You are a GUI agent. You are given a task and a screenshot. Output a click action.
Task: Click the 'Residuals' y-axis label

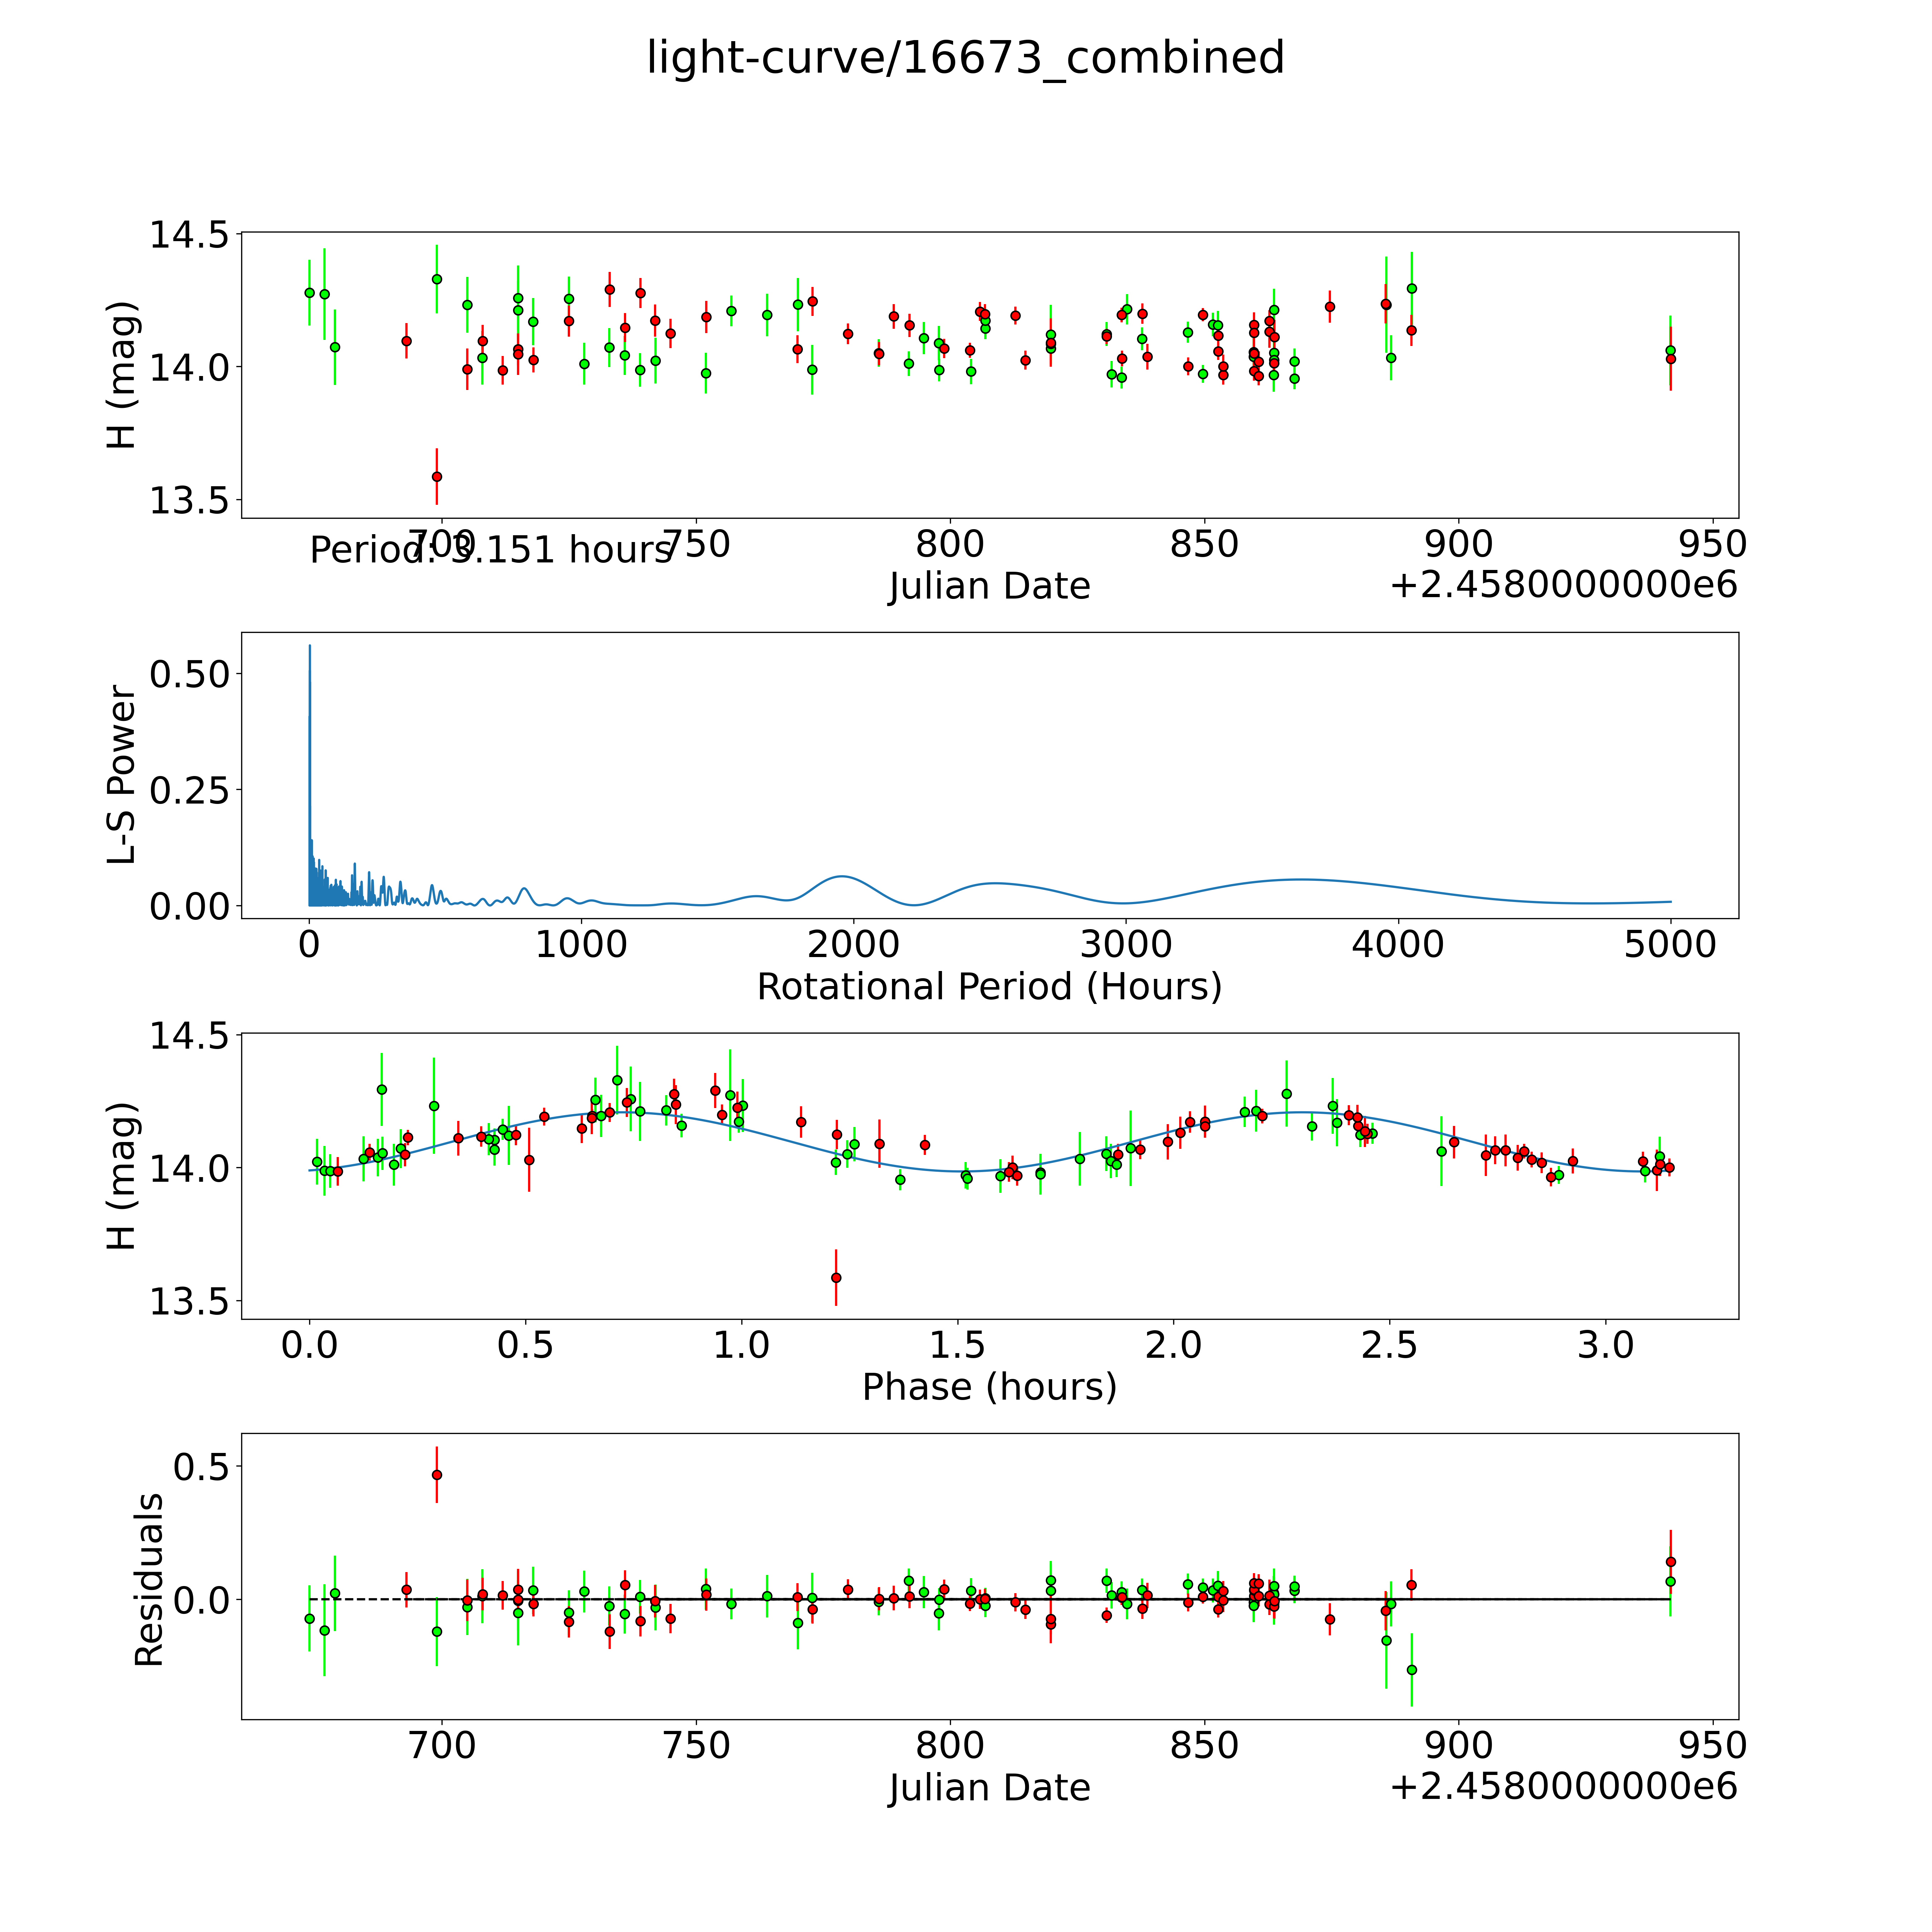click(x=148, y=1580)
